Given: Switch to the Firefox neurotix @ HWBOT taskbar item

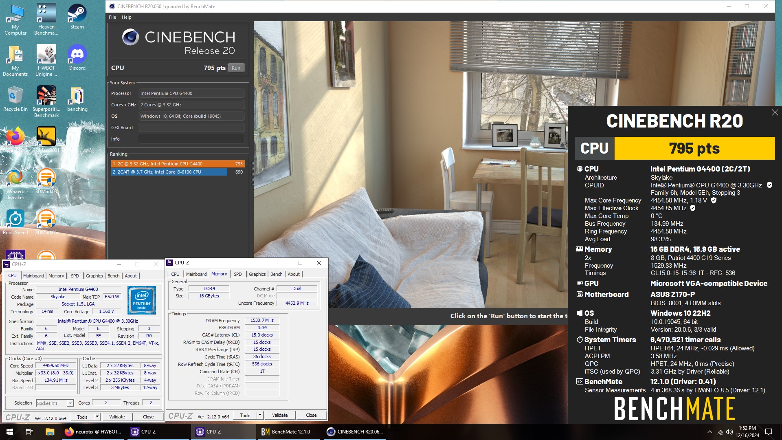Looking at the screenshot, I should tap(93, 431).
